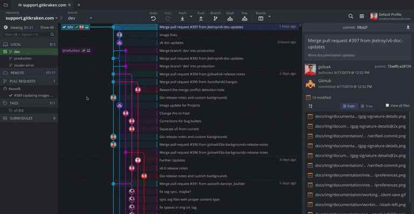Expand the Pull options dropdown arrow
Screen dimensions: 414x214
(x=191, y=16)
